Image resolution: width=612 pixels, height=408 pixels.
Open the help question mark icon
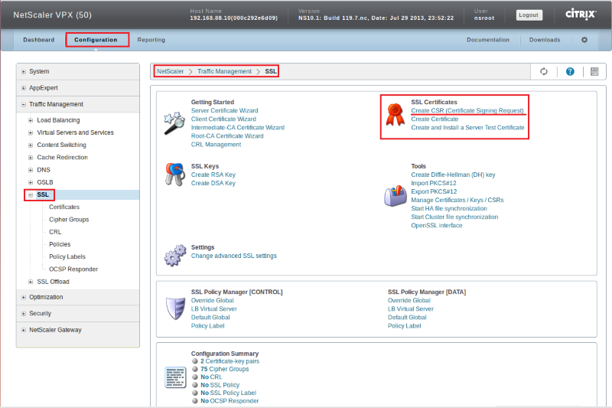coord(570,71)
